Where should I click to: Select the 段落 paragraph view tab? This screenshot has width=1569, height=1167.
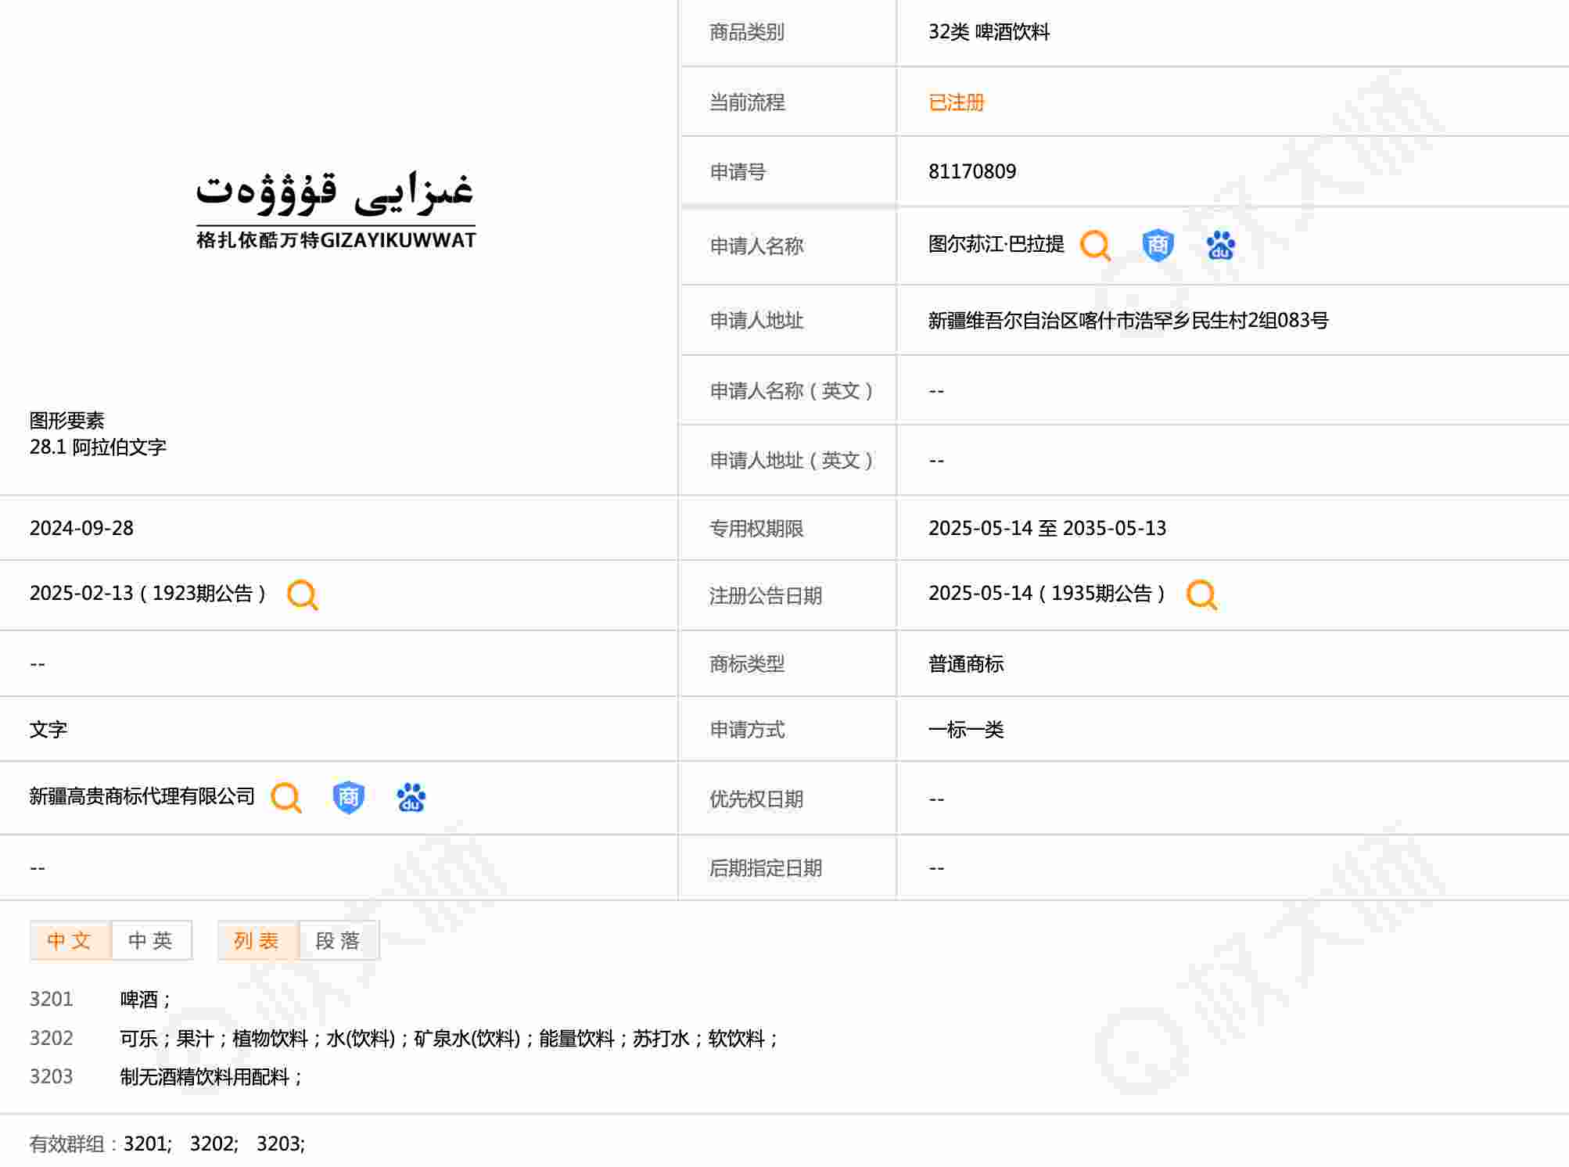click(339, 940)
